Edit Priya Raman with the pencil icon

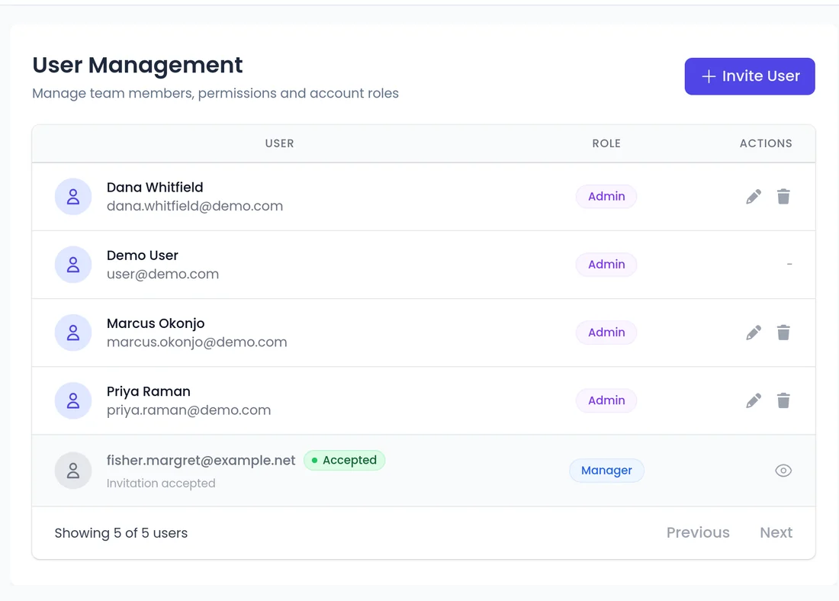pos(754,401)
